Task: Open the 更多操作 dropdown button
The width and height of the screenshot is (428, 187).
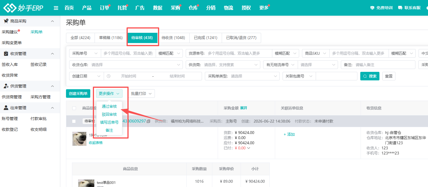Action: pos(109,94)
